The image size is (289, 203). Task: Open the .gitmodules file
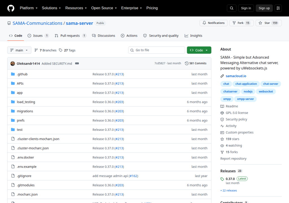26,185
